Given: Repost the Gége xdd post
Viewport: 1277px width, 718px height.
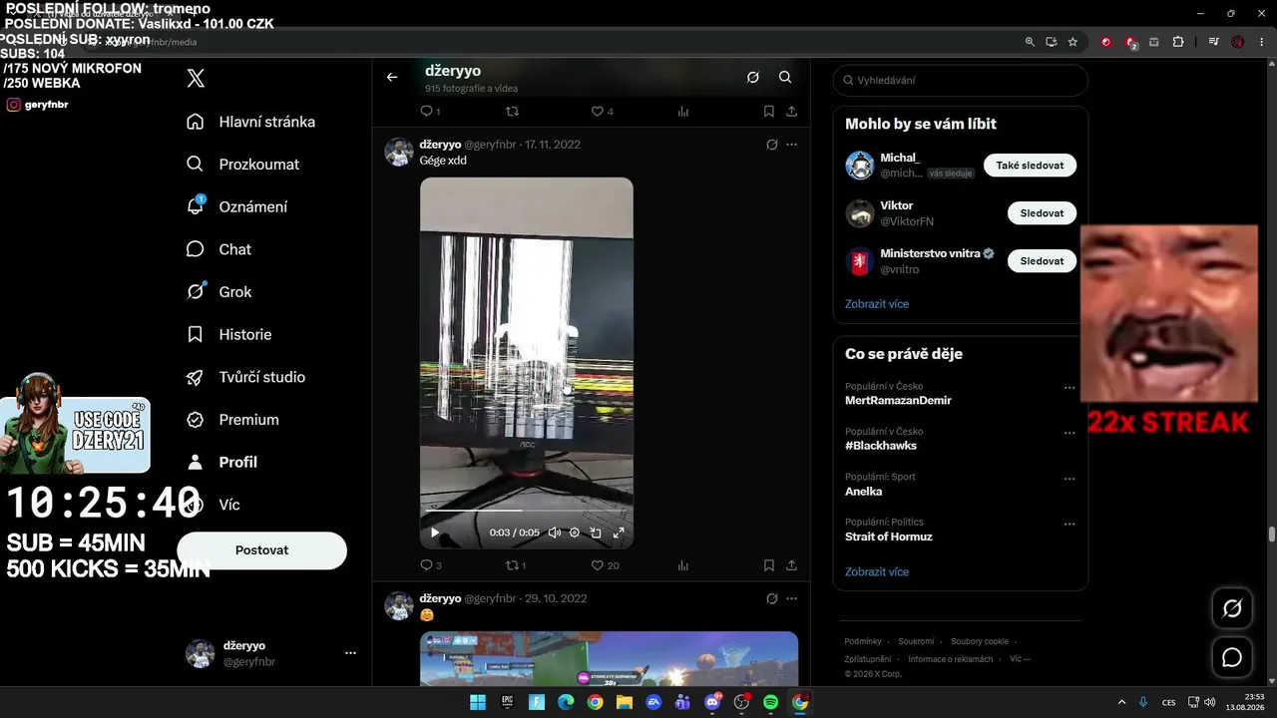Looking at the screenshot, I should (516, 565).
